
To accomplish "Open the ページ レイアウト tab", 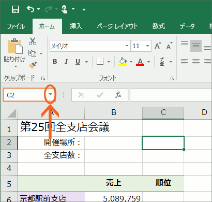I will (x=117, y=26).
